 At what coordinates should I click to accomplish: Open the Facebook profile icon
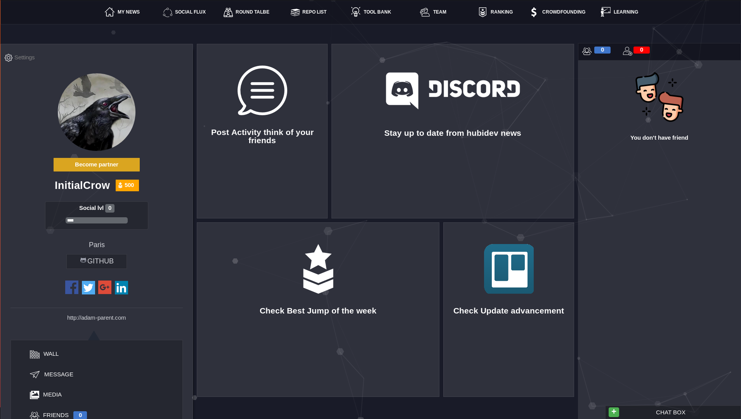tap(72, 287)
